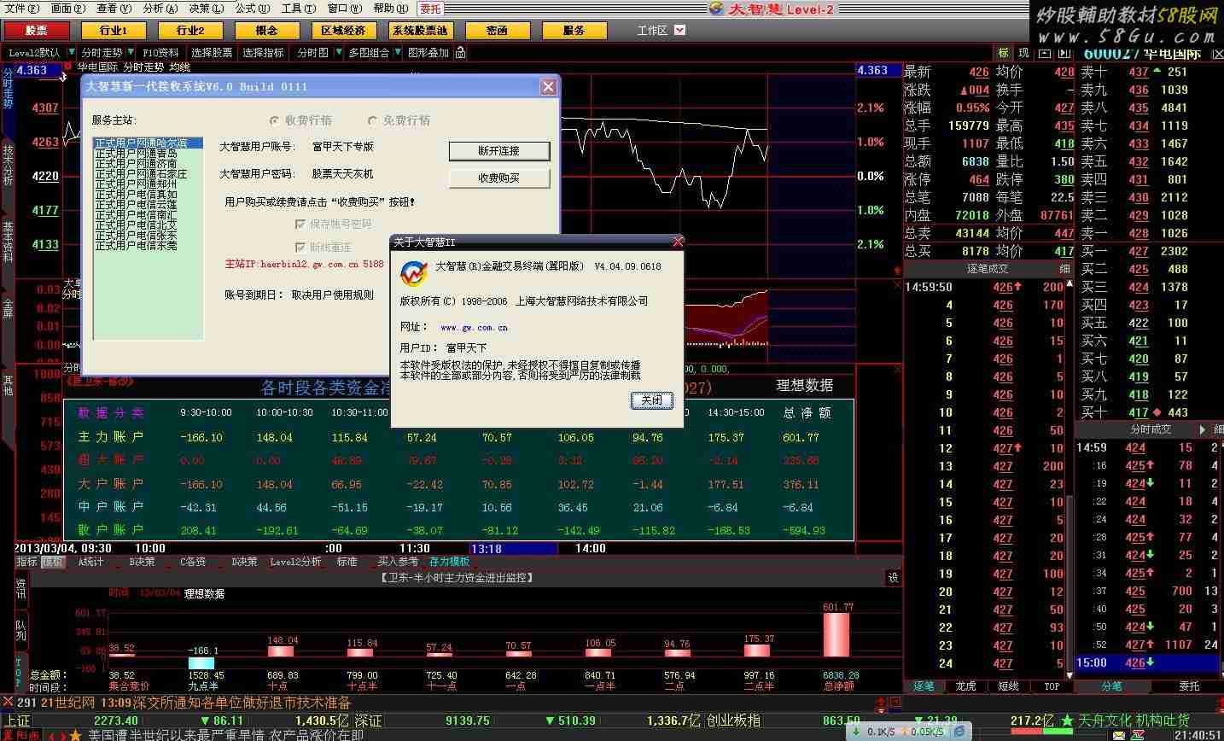Switch to the 逐笔 bottom tab
The width and height of the screenshot is (1224, 741).
[924, 686]
